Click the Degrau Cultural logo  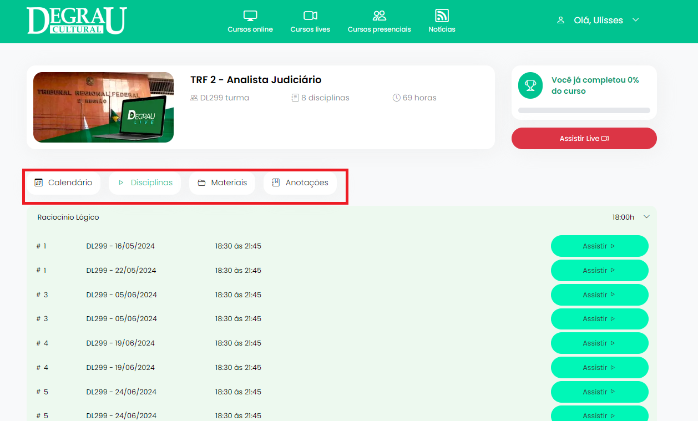tap(77, 21)
